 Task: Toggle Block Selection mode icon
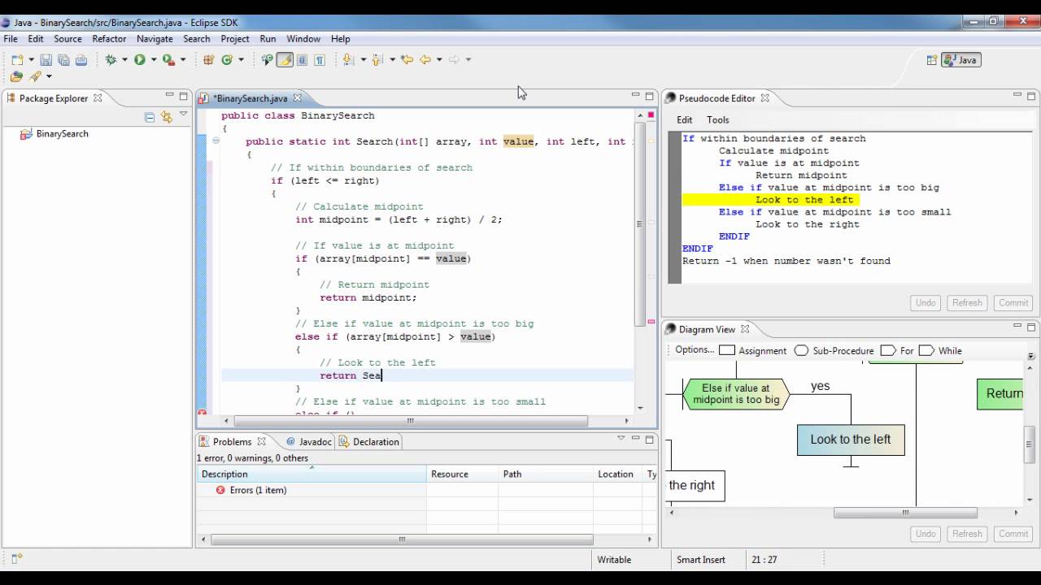tap(303, 59)
